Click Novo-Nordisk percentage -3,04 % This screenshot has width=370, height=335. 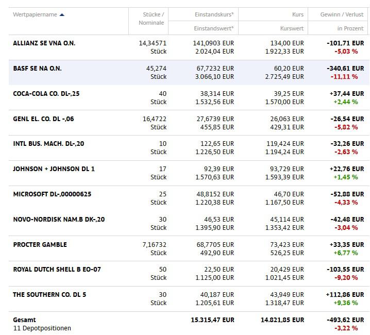coord(346,228)
